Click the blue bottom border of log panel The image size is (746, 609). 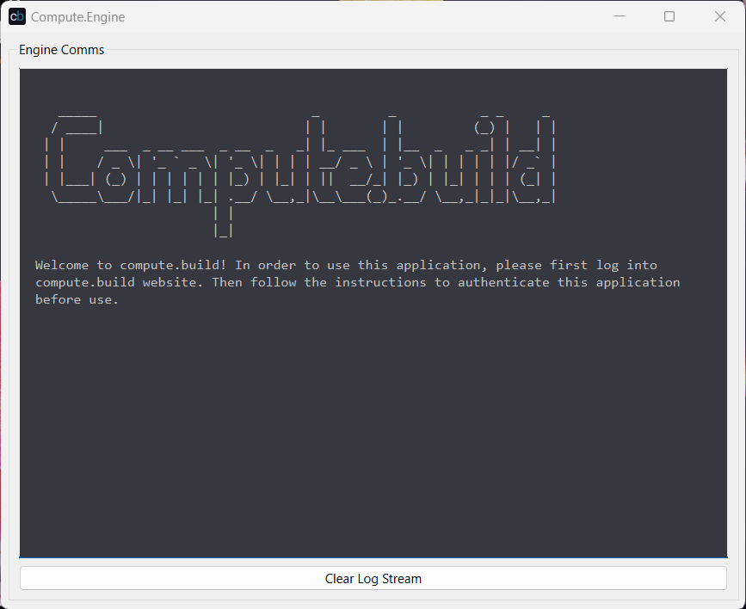(x=373, y=557)
